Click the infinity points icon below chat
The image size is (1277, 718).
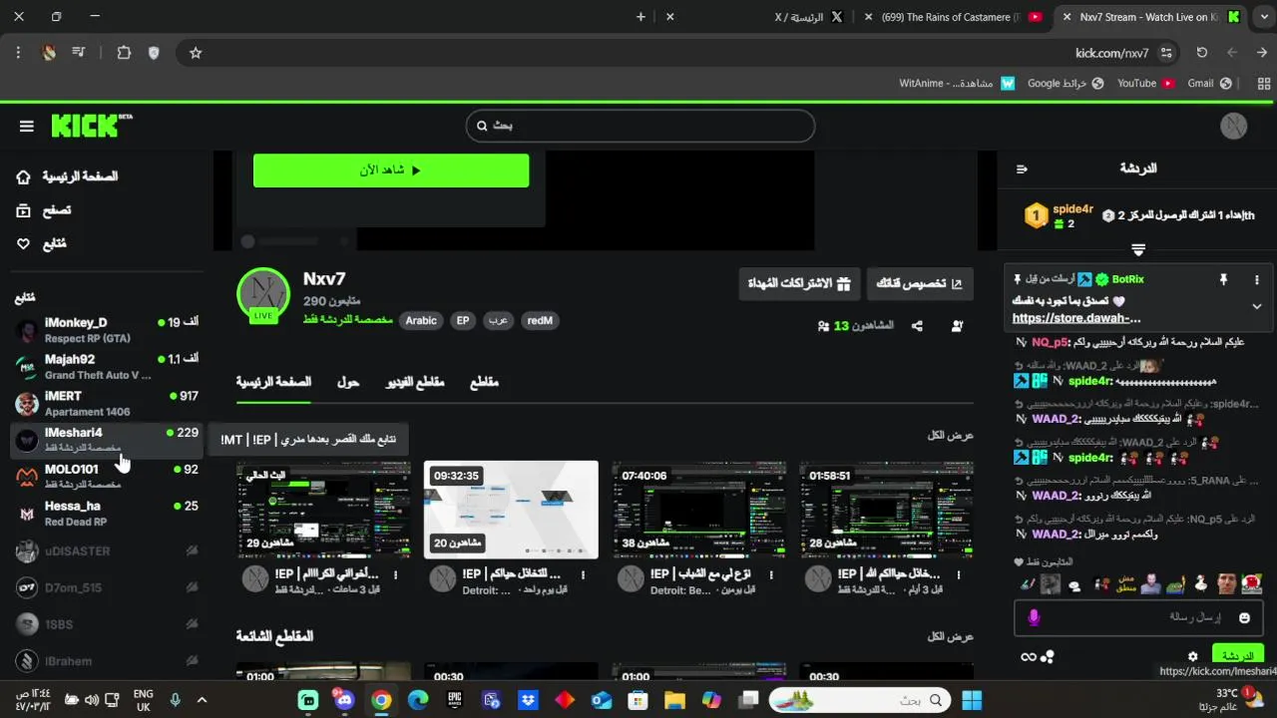(1029, 657)
